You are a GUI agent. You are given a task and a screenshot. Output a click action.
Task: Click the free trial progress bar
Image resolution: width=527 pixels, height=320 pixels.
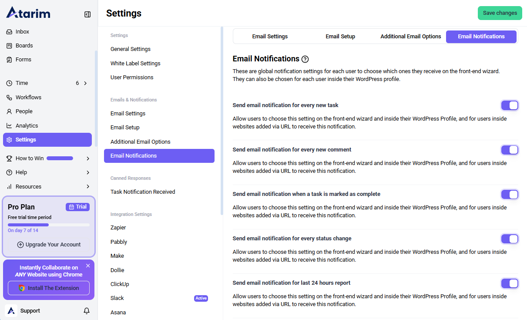tap(49, 225)
